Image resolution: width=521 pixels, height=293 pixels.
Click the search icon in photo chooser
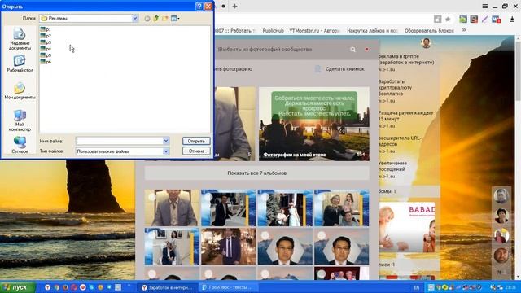click(x=352, y=50)
